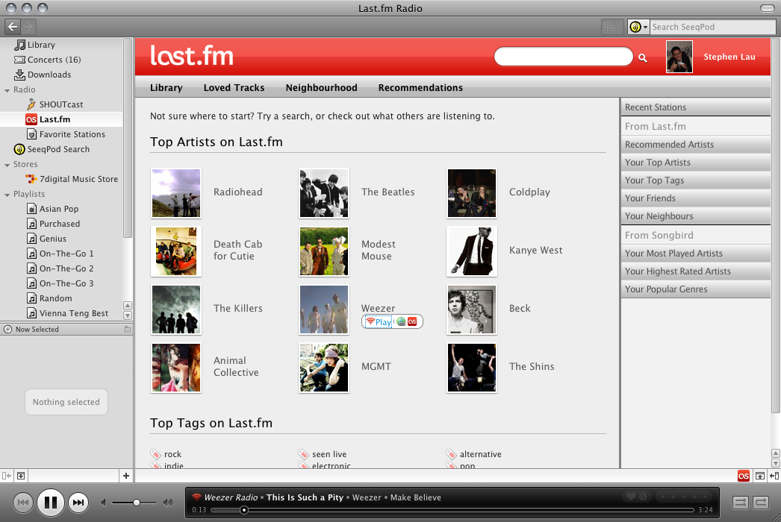Switch to the Recommendations tab
The height and width of the screenshot is (522, 781).
[420, 87]
